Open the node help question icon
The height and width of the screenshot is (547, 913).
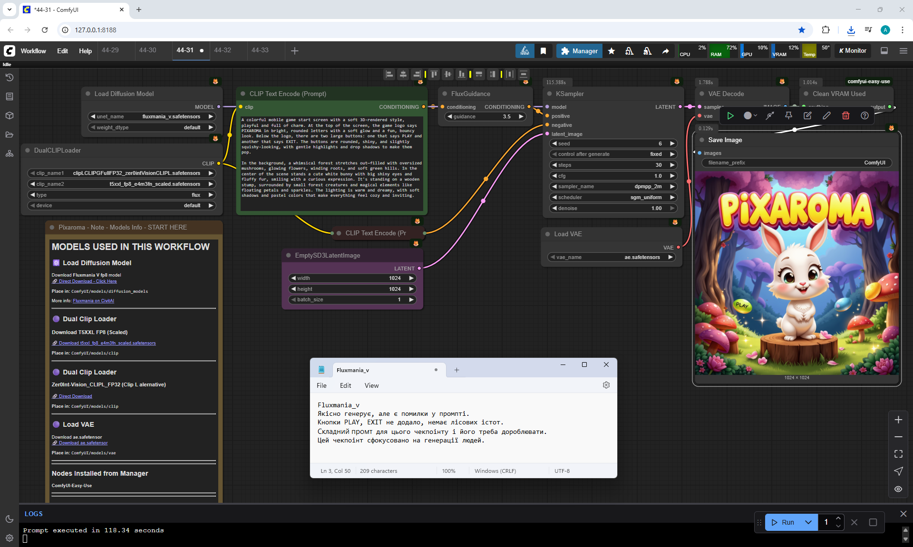tap(864, 115)
